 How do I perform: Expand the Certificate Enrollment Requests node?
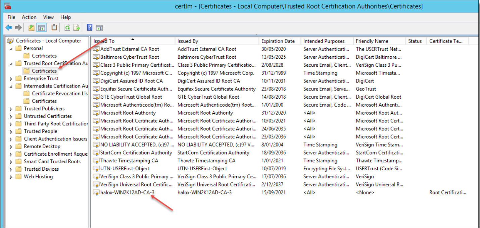pos(11,154)
